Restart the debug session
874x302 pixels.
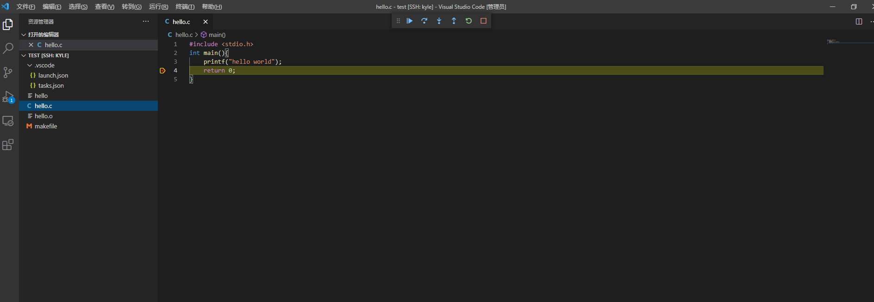pyautogui.click(x=469, y=21)
